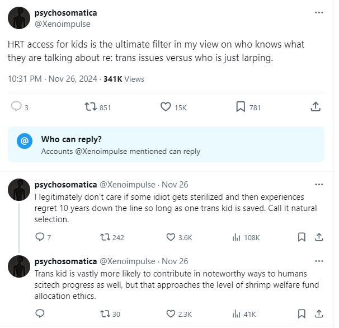
Task: Repost the reply with 30 reposts
Action: pos(102,314)
